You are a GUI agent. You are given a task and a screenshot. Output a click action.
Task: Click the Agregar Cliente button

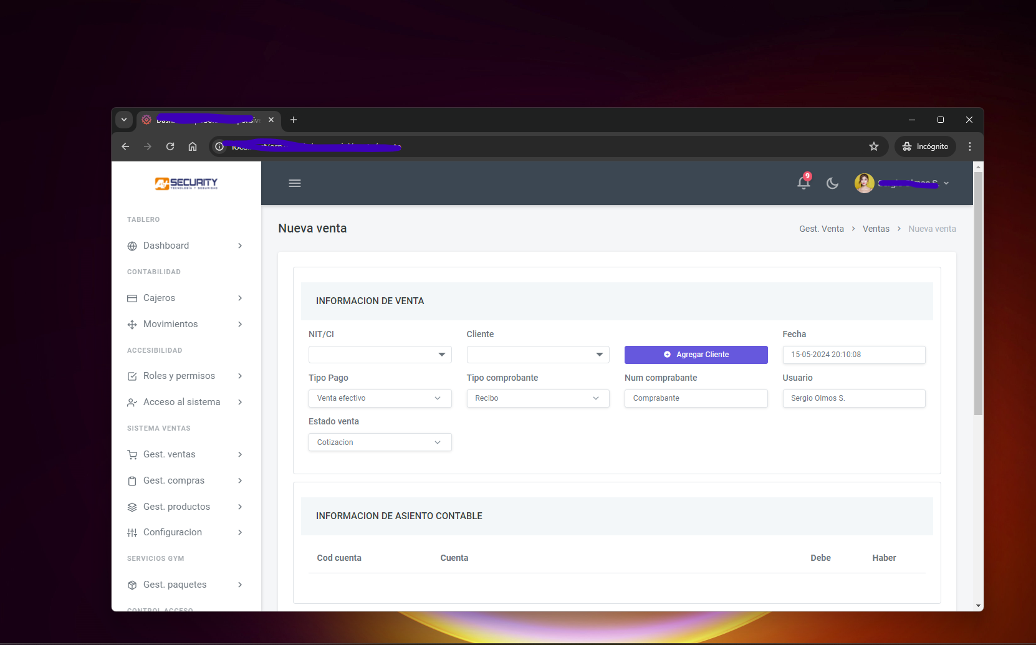click(696, 355)
